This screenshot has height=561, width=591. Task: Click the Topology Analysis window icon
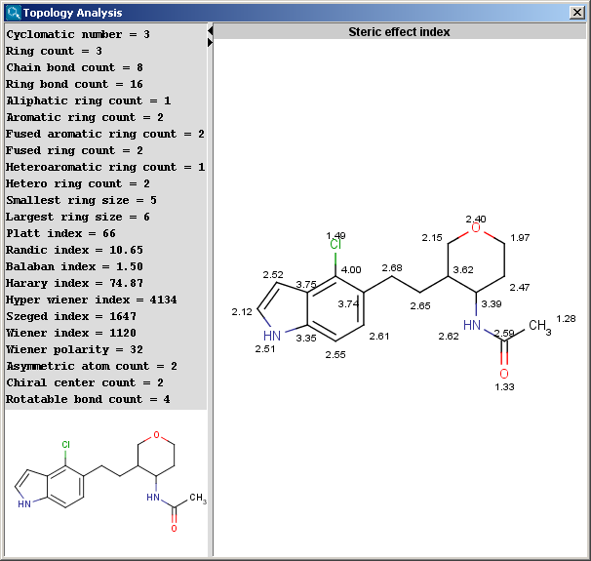pyautogui.click(x=12, y=13)
